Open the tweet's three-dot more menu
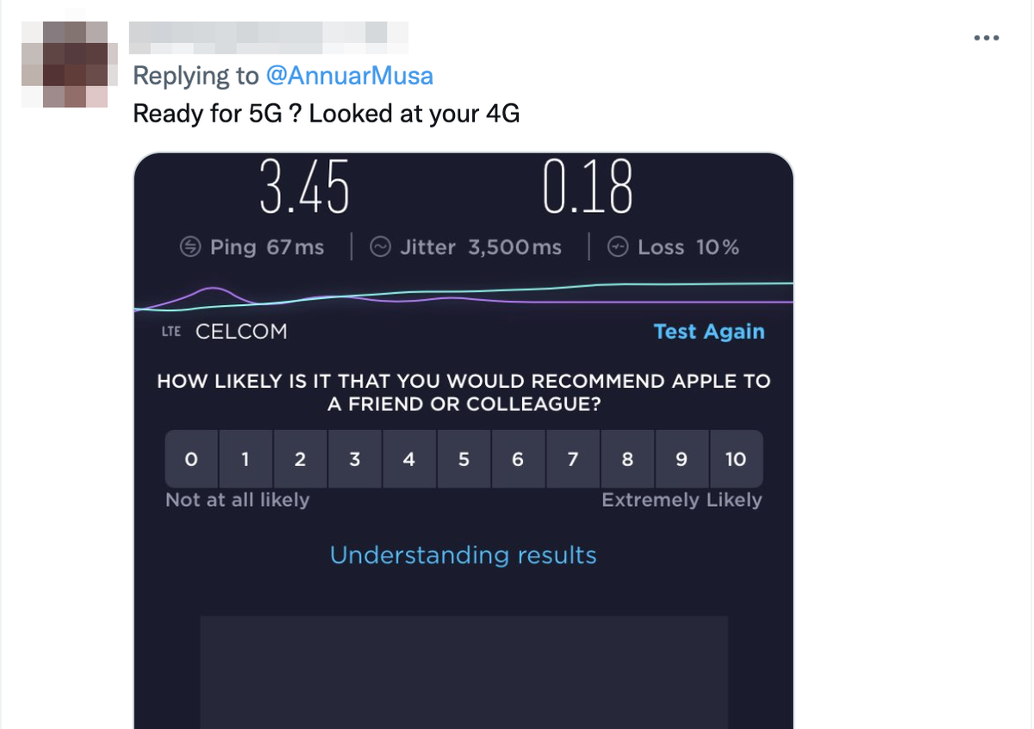The width and height of the screenshot is (1034, 729). 986,38
